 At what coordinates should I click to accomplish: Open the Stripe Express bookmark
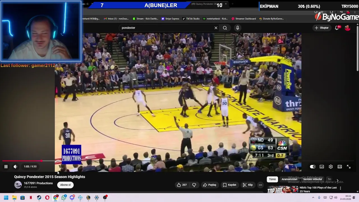coord(170,19)
